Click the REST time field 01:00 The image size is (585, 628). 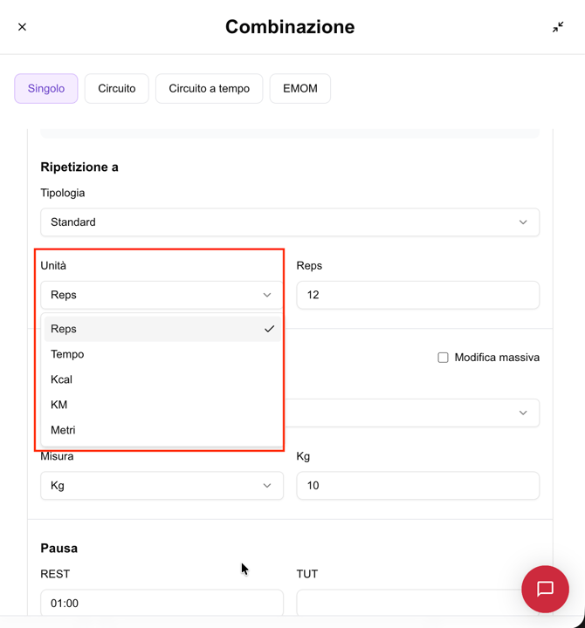pos(162,603)
